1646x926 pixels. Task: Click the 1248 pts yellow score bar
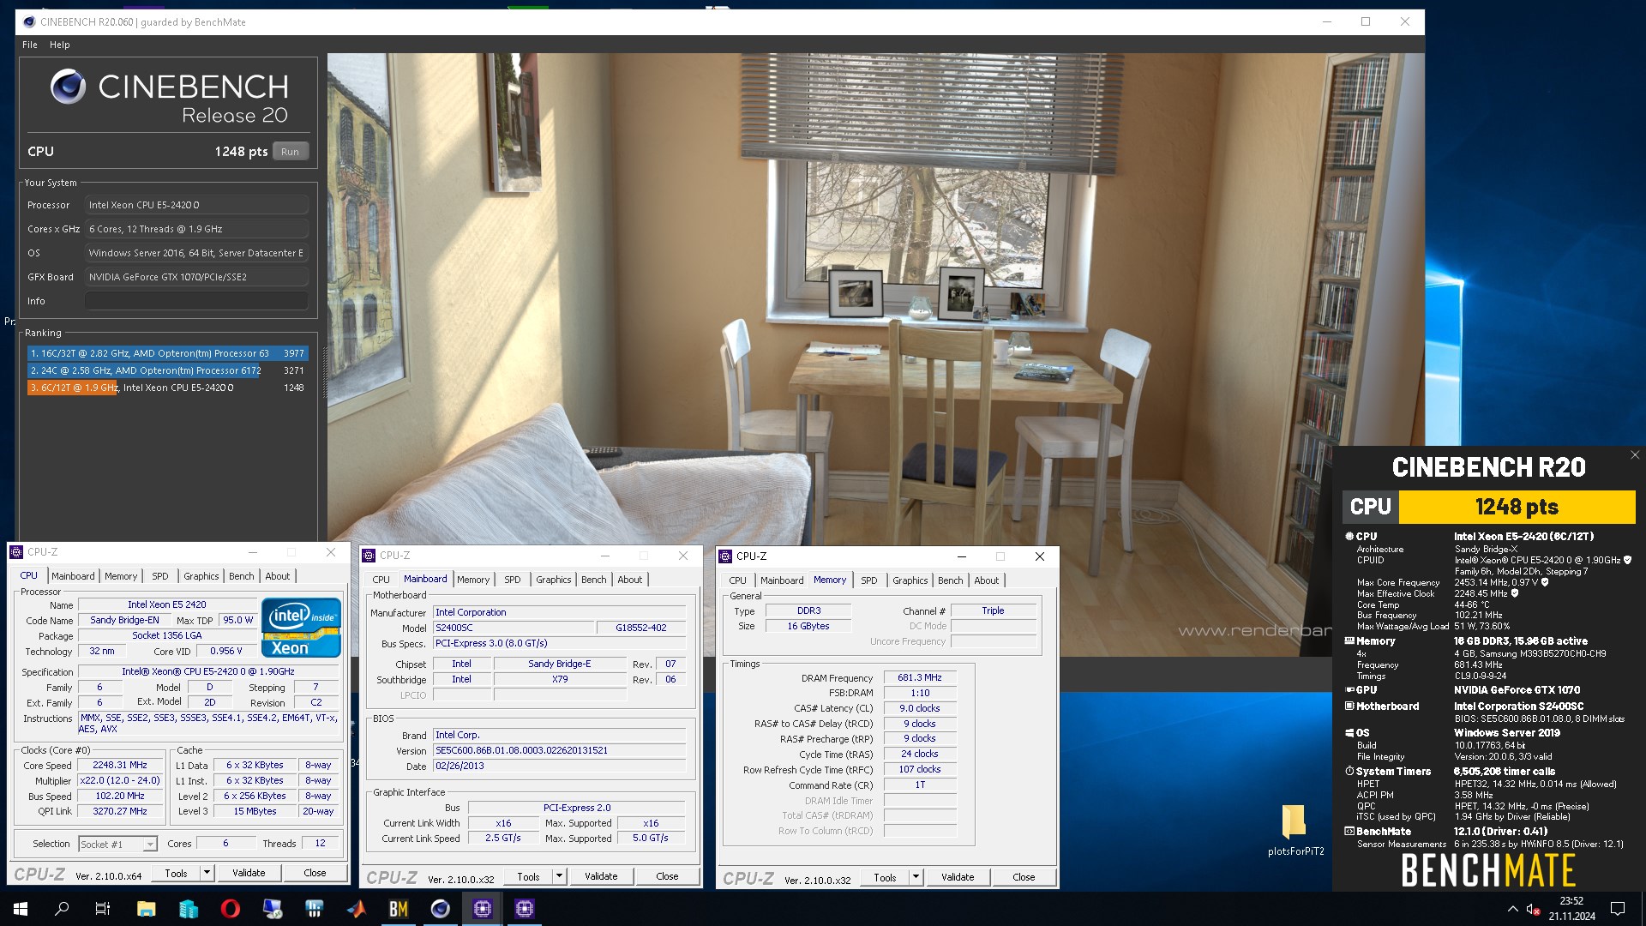coord(1517,507)
